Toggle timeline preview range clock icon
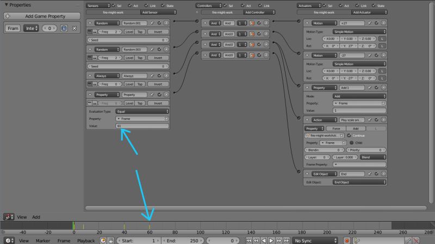 coord(103,240)
